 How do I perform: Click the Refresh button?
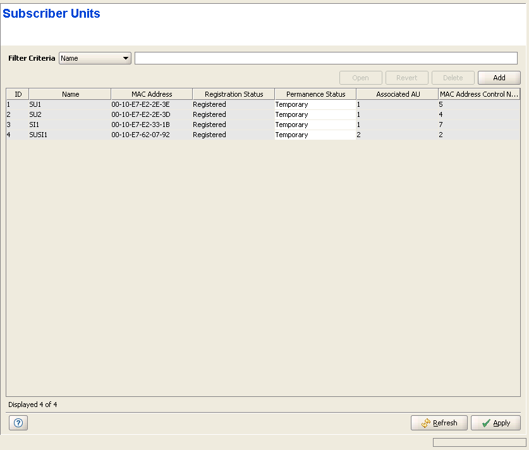[439, 423]
